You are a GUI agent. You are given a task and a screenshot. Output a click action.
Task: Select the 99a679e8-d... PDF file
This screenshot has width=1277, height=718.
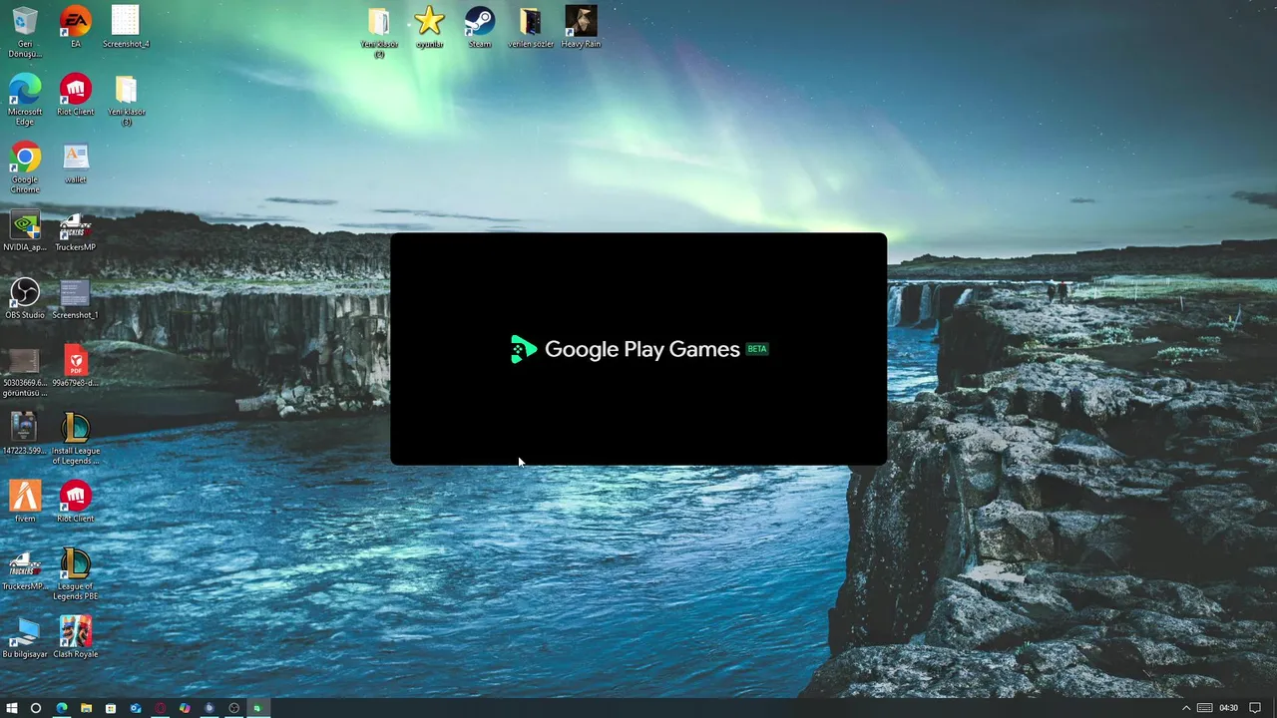coord(75,365)
